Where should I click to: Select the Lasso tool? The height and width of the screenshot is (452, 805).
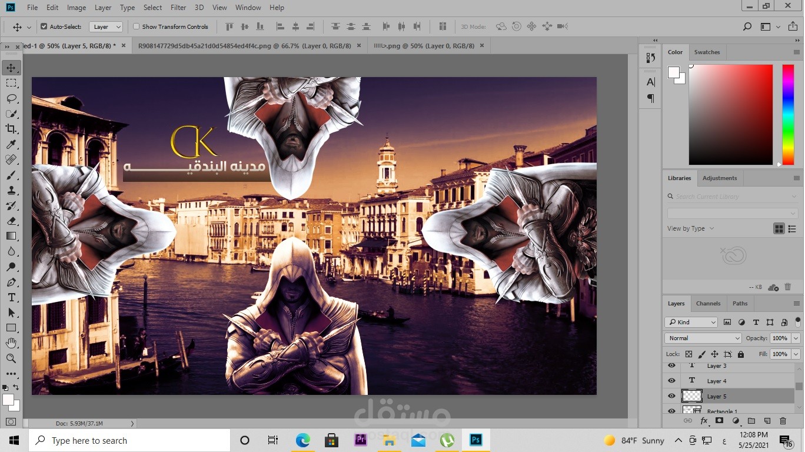coord(11,98)
